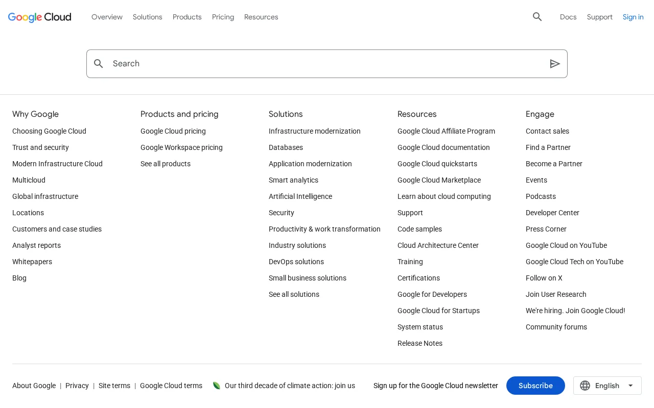The height and width of the screenshot is (408, 654).
Task: Open the Solutions navigation menu
Action: click(x=148, y=17)
